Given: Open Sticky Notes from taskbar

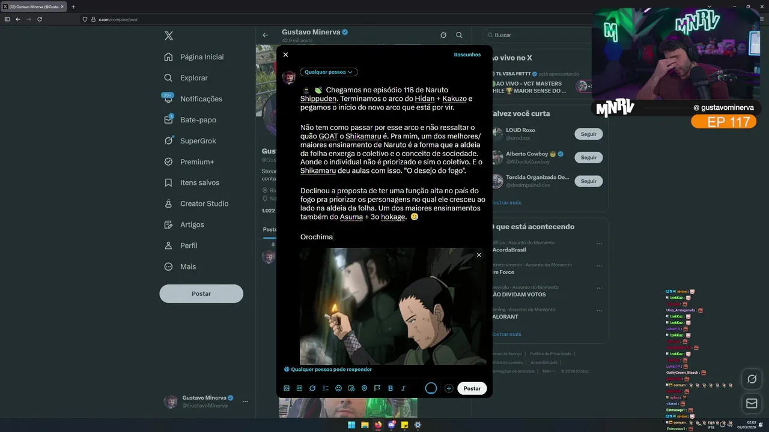Looking at the screenshot, I should coord(404,425).
